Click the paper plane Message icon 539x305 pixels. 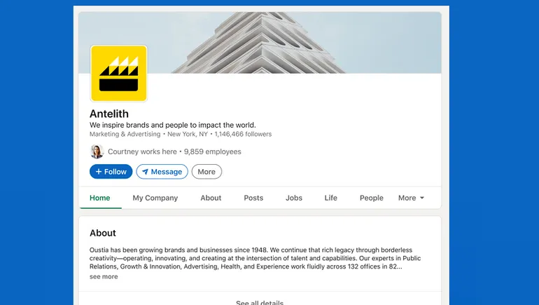pyautogui.click(x=145, y=172)
